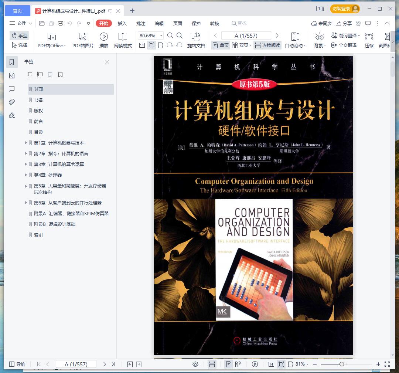Select the 页面 ribbon tab

coord(178,23)
